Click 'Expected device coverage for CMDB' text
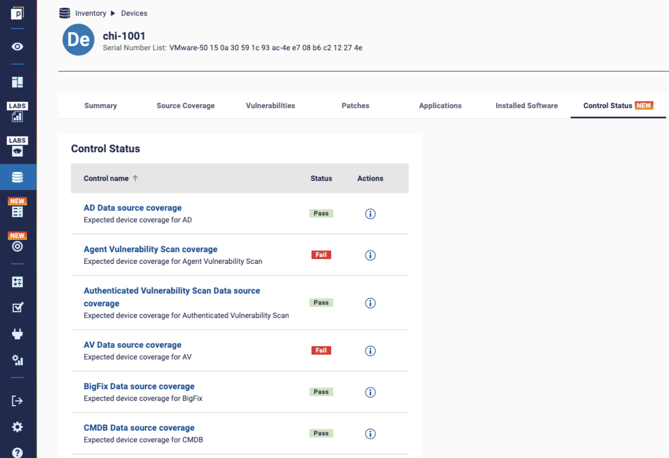The image size is (669, 458). coord(143,440)
